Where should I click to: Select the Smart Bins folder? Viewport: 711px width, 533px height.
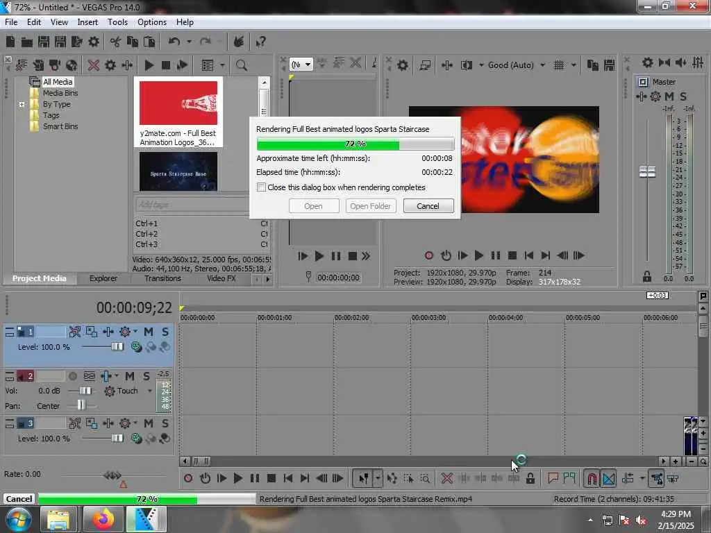60,126
